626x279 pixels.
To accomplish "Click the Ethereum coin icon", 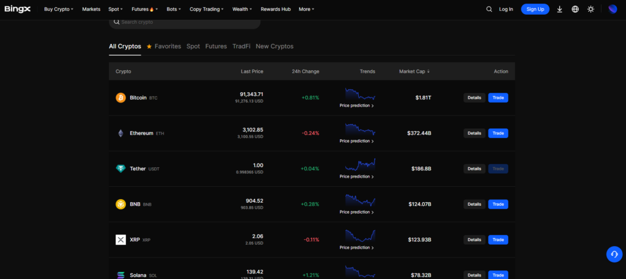I will (x=120, y=133).
